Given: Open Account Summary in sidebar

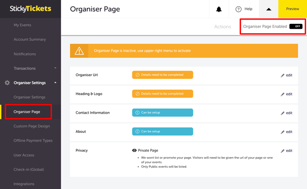Looking at the screenshot, I should click(x=30, y=39).
